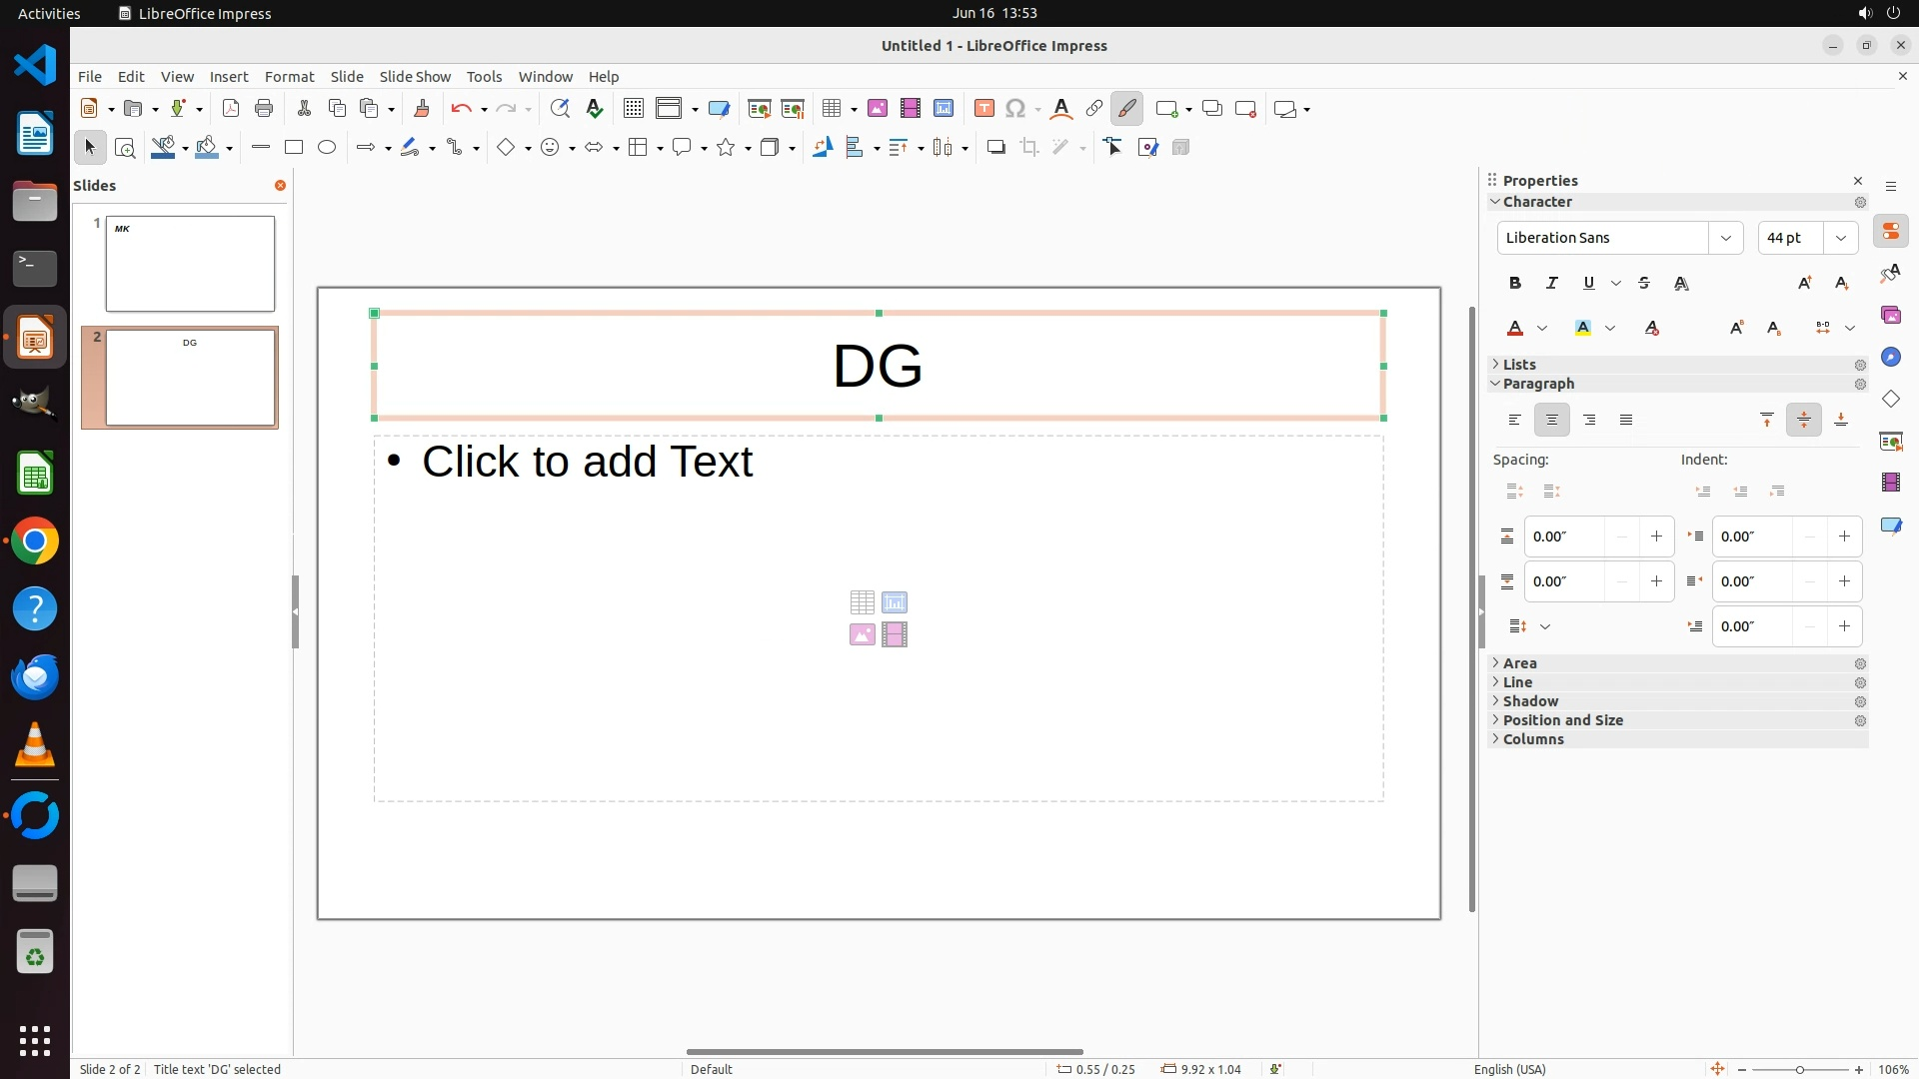This screenshot has height=1079, width=1919.
Task: Click the Insert Table icon in toolbar
Action: pyautogui.click(x=831, y=109)
